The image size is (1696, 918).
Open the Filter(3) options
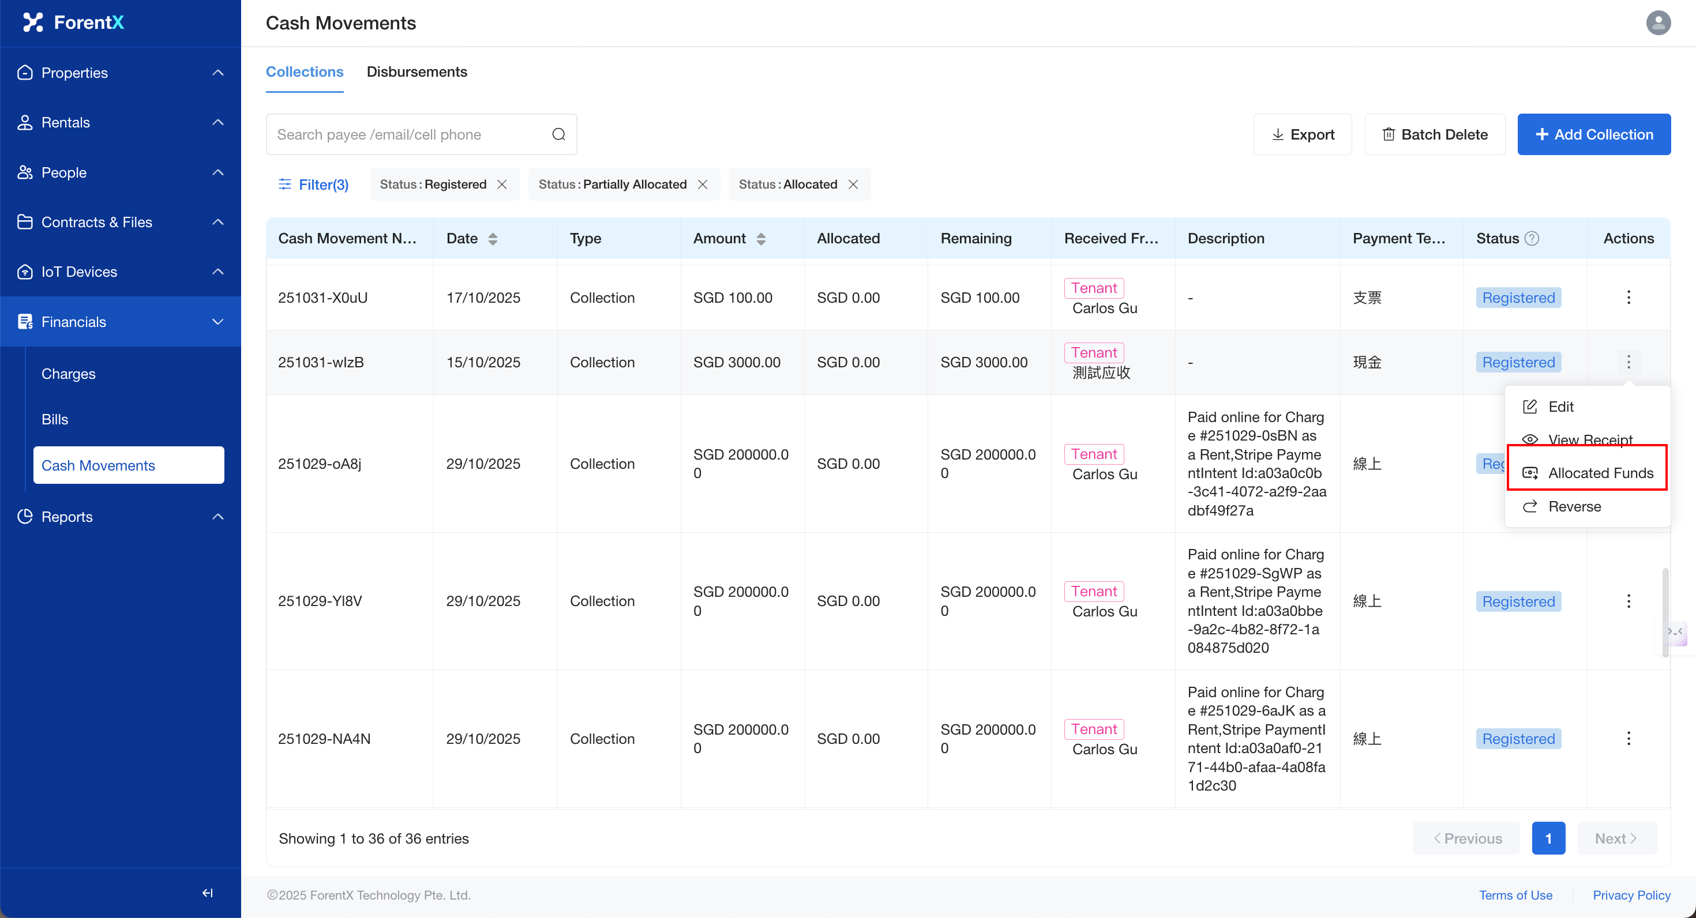tap(313, 185)
